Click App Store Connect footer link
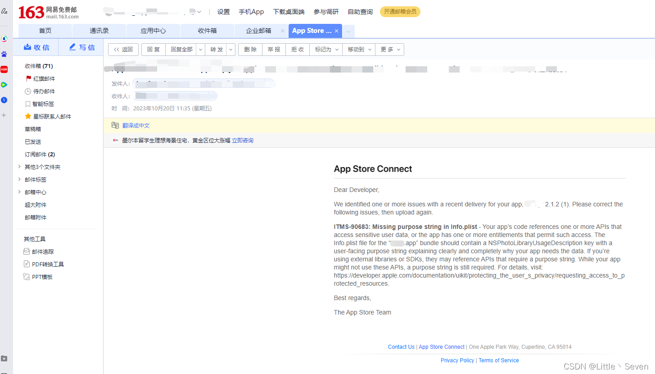The image size is (655, 374). coord(442,347)
